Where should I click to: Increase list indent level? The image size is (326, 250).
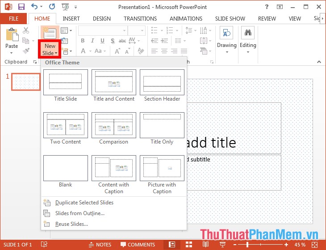coord(164,41)
